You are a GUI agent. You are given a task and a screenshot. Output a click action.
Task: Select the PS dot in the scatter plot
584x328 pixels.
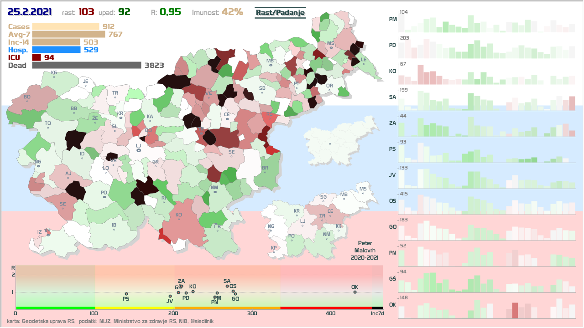coord(126,294)
